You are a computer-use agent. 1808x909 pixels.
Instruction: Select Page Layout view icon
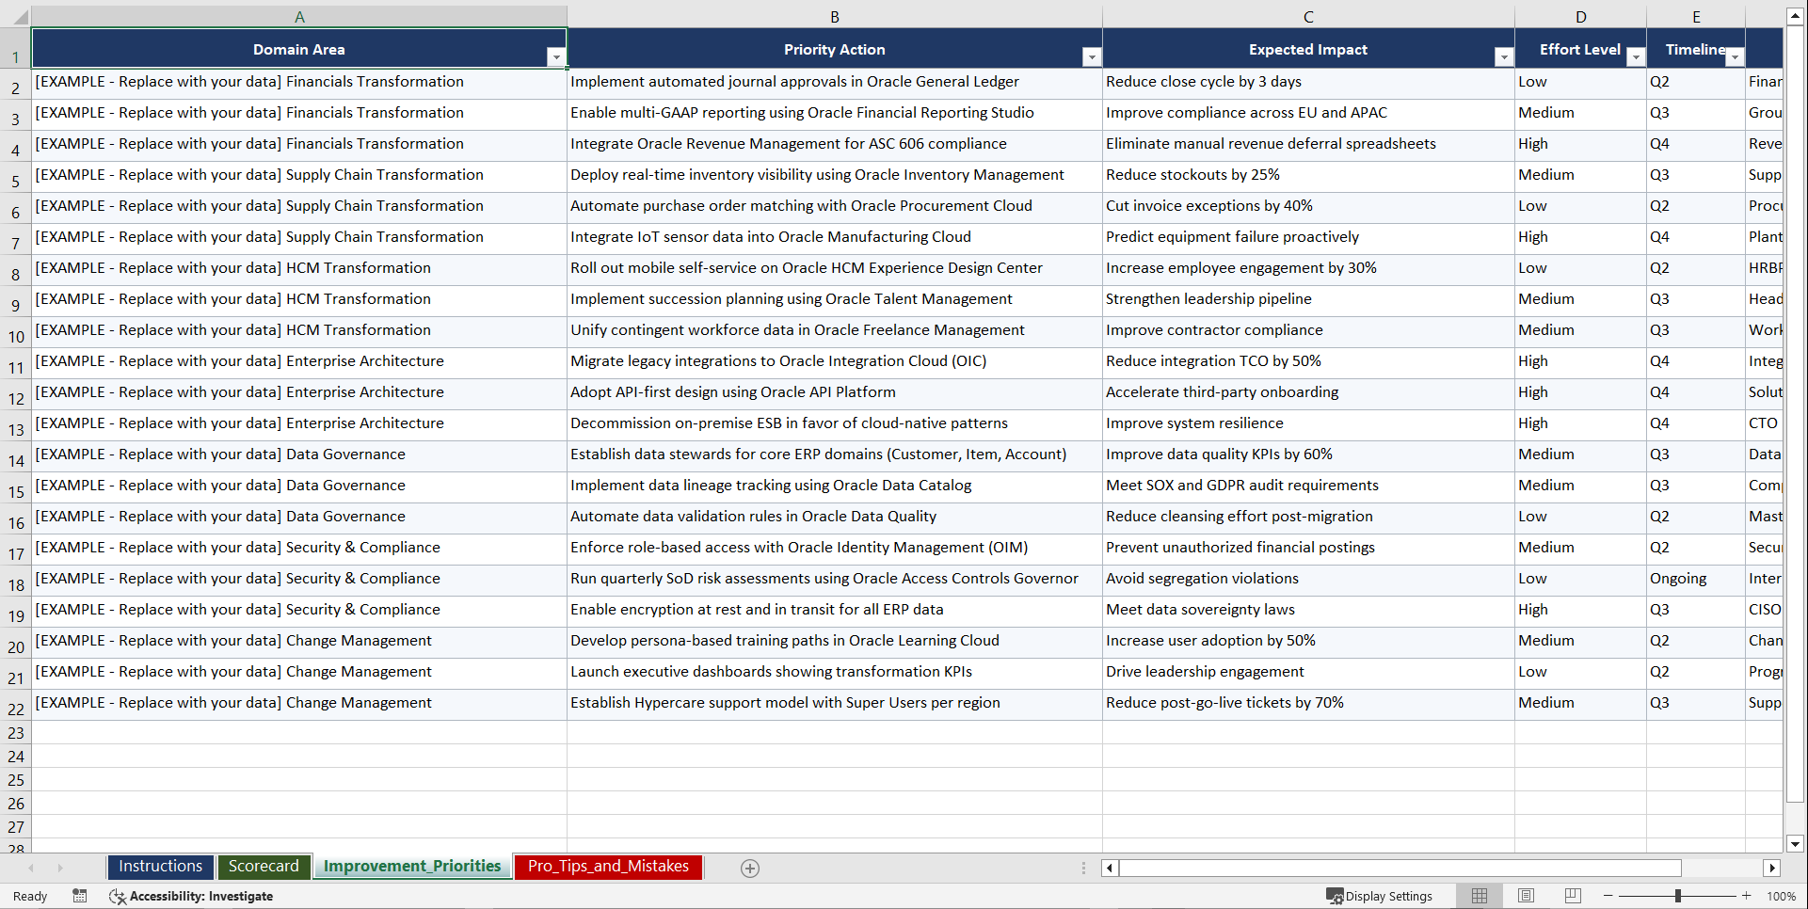[1526, 896]
